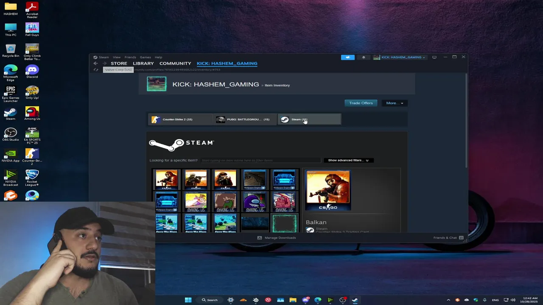Click the Trade Offers button

point(361,103)
